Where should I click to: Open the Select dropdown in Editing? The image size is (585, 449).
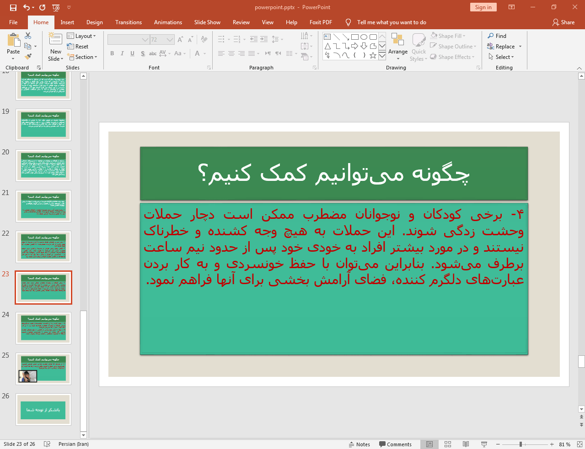coord(501,57)
